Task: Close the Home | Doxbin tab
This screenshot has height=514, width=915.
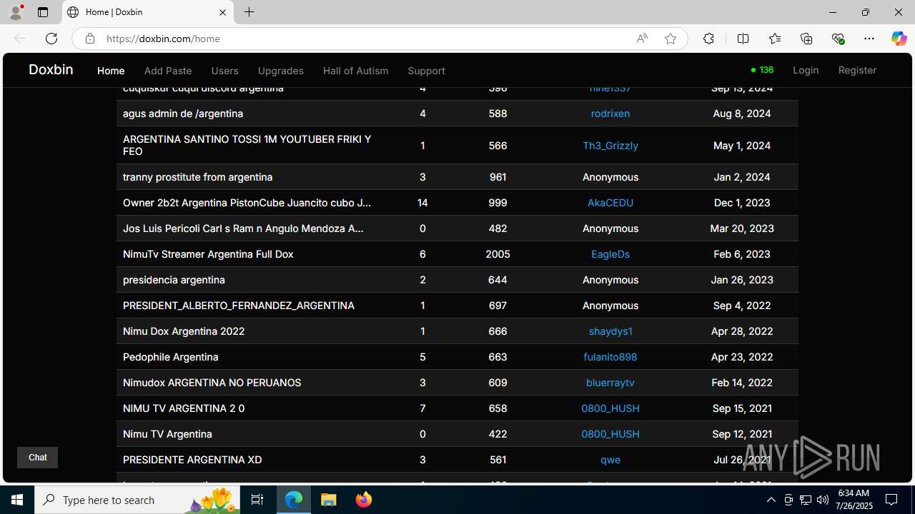Action: [x=222, y=12]
